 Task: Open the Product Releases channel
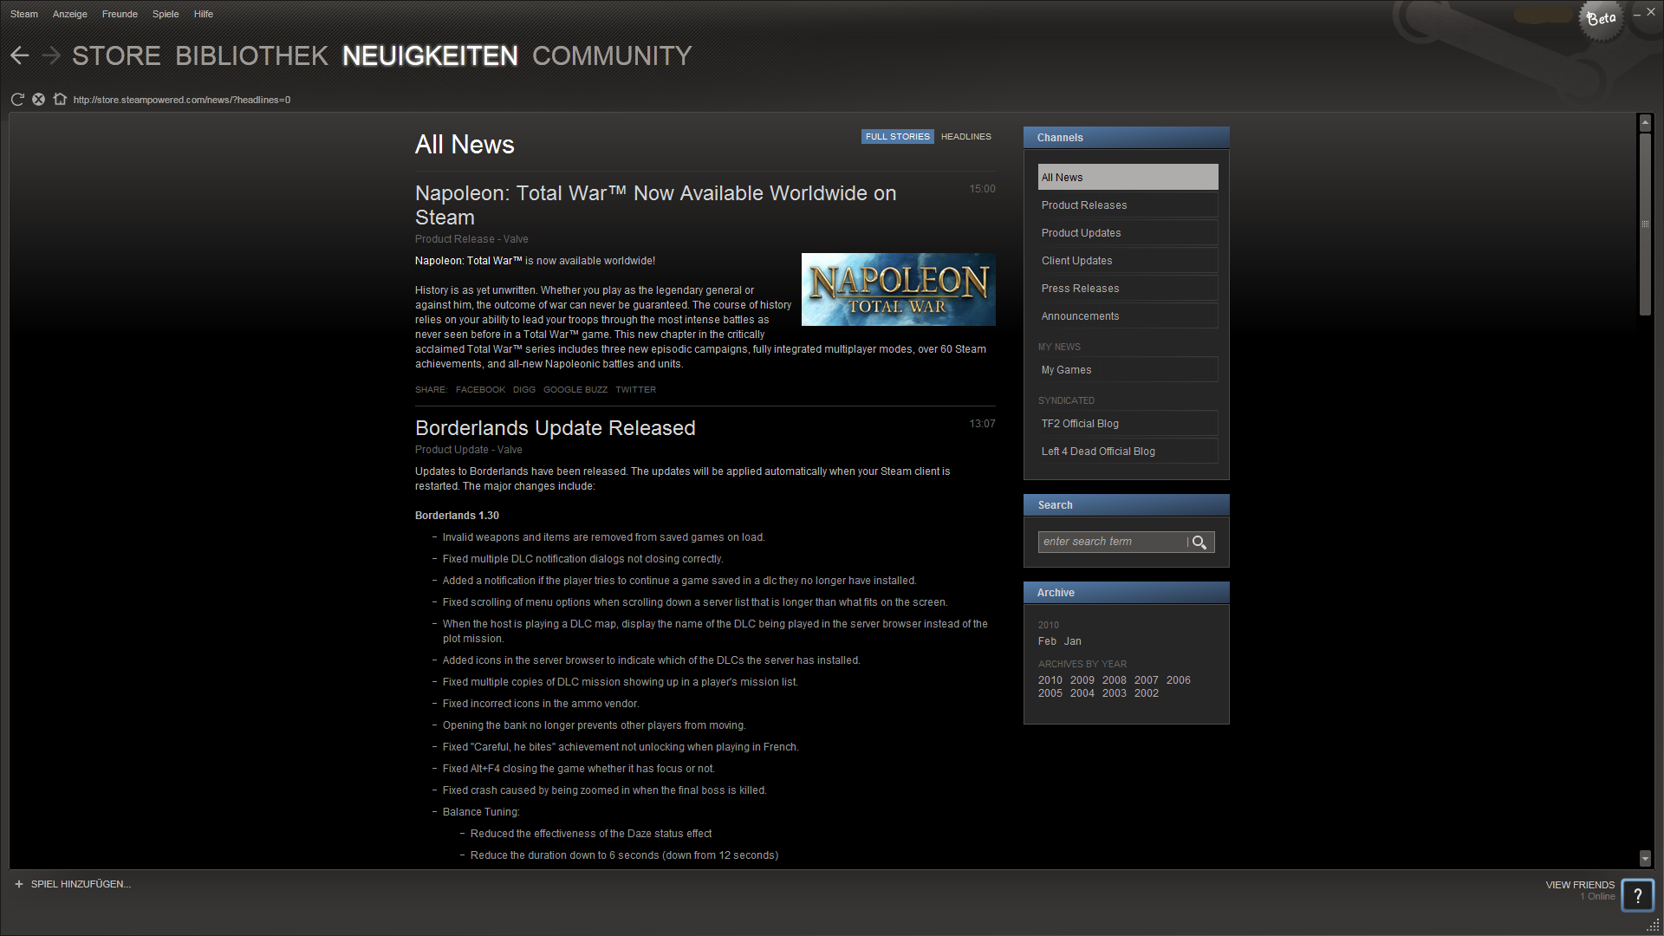(x=1128, y=205)
